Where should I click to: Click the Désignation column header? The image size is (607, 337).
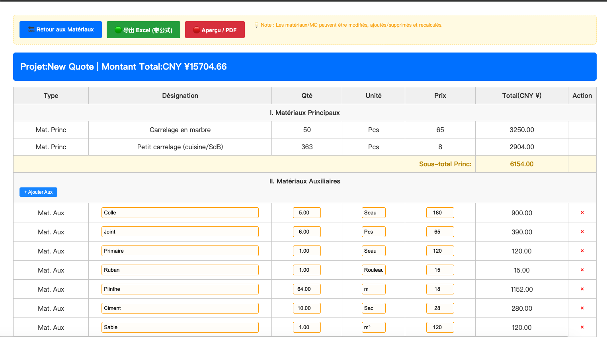click(x=180, y=96)
